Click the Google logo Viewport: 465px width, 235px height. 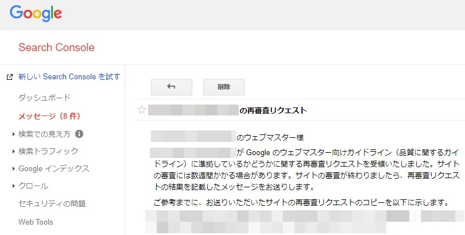coord(36,14)
